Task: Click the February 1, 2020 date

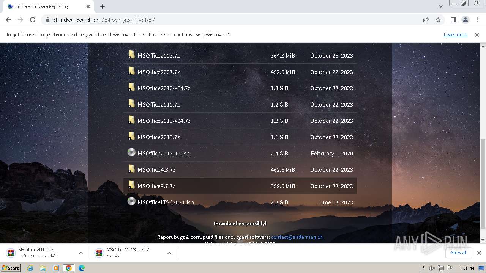Action: pos(332,153)
